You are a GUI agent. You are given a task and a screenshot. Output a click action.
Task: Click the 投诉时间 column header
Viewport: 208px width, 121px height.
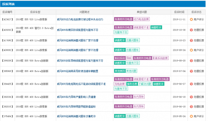(x=179, y=12)
